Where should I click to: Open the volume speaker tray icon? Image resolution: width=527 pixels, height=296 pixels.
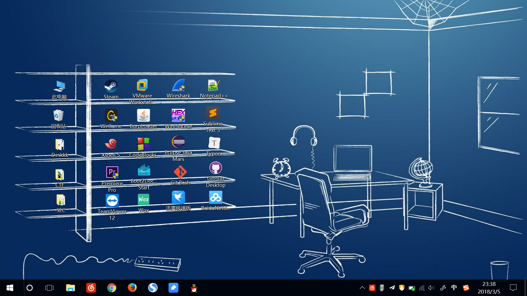tap(431, 288)
